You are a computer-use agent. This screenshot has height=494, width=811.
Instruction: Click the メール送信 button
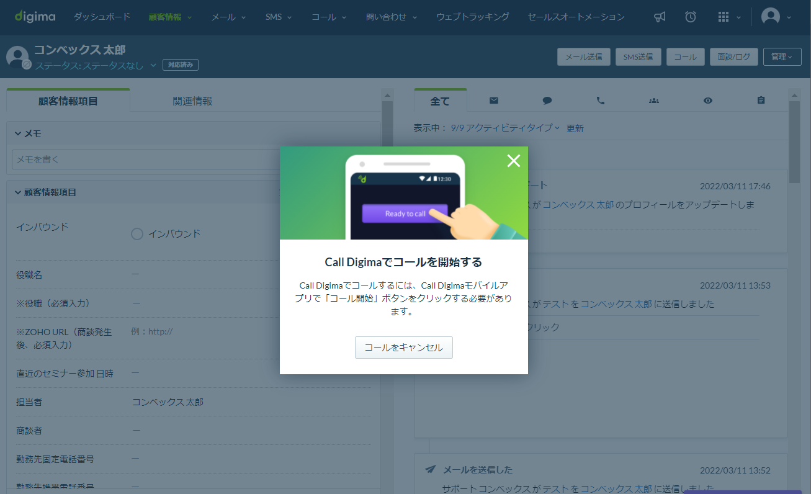point(584,57)
